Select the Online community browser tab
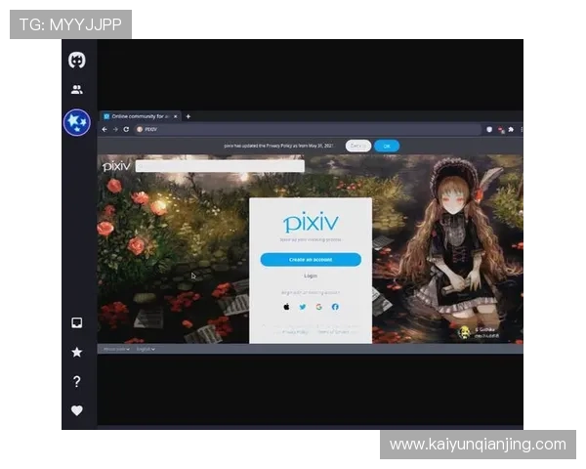 click(140, 116)
